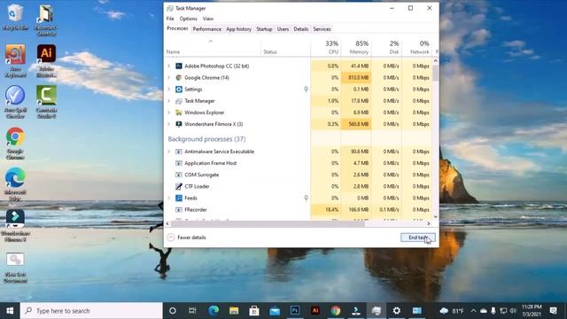Expand Antimalware Service Executable group
Image resolution: width=567 pixels, height=319 pixels.
tap(168, 152)
